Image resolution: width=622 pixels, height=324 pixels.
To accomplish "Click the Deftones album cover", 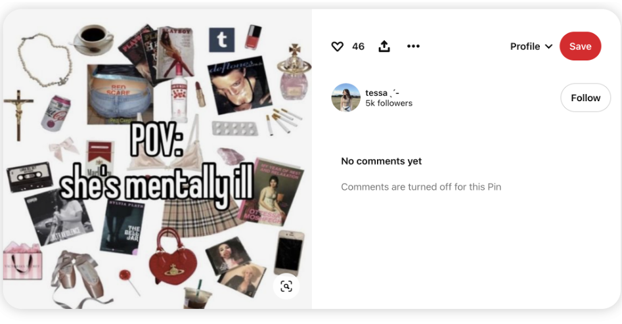I will [x=239, y=85].
